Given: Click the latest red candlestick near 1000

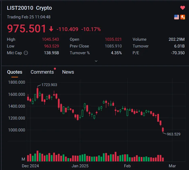Looking at the screenshot, I should [x=163, y=130].
